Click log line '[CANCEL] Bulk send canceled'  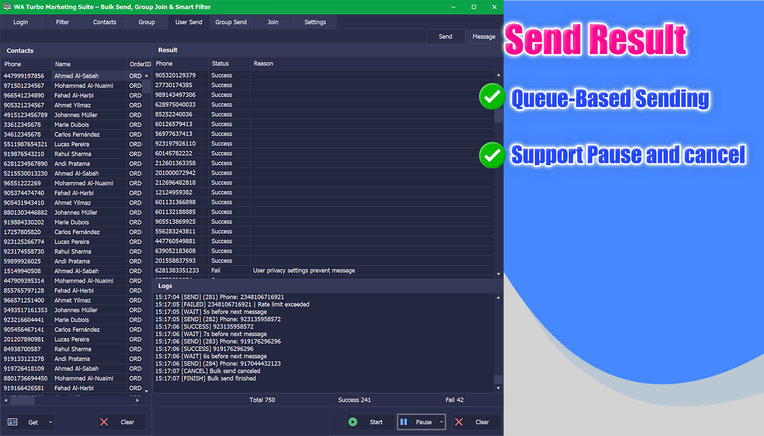208,371
